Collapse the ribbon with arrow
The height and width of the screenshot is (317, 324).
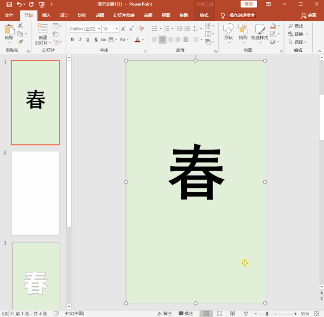[319, 51]
